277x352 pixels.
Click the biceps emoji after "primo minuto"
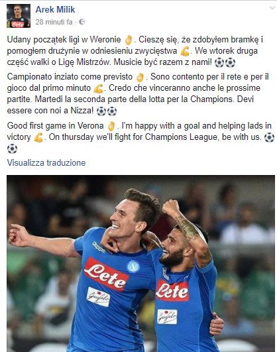pos(98,89)
